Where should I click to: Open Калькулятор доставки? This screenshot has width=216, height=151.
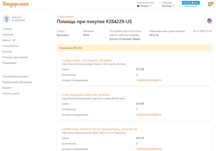(x=15, y=76)
